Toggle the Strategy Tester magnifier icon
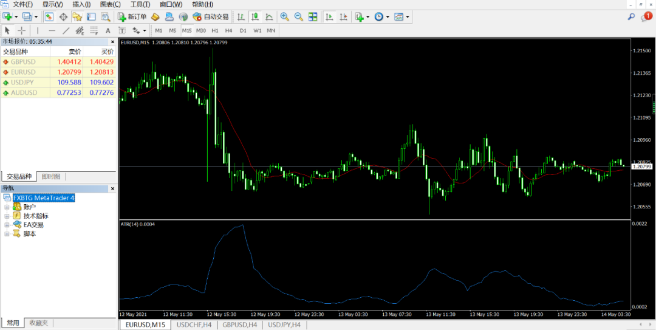This screenshot has height=330, width=656. tap(106, 17)
